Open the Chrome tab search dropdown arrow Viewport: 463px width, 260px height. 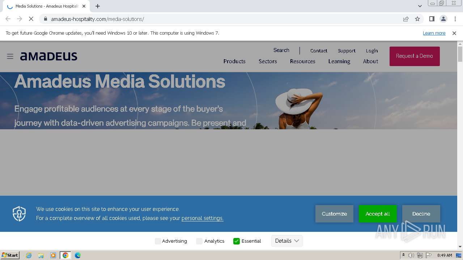pos(420,6)
